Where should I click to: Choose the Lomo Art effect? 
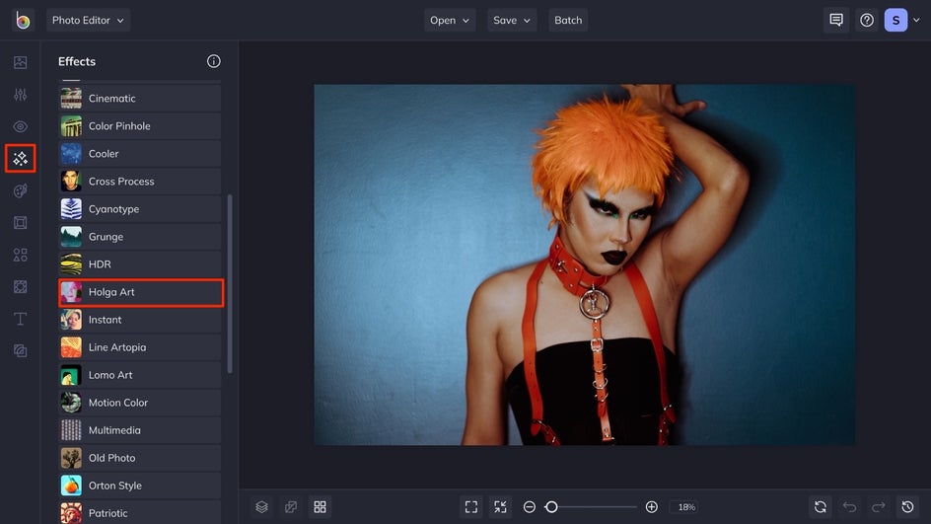click(x=140, y=375)
